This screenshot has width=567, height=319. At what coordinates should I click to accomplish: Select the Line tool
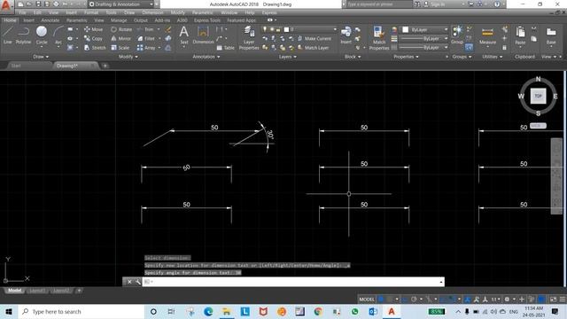[8, 35]
